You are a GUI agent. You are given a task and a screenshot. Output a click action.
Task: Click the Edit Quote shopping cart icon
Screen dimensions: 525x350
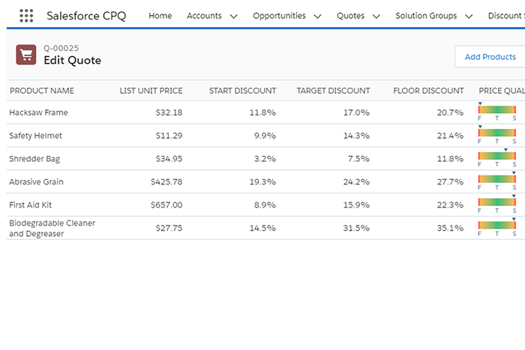pos(26,55)
